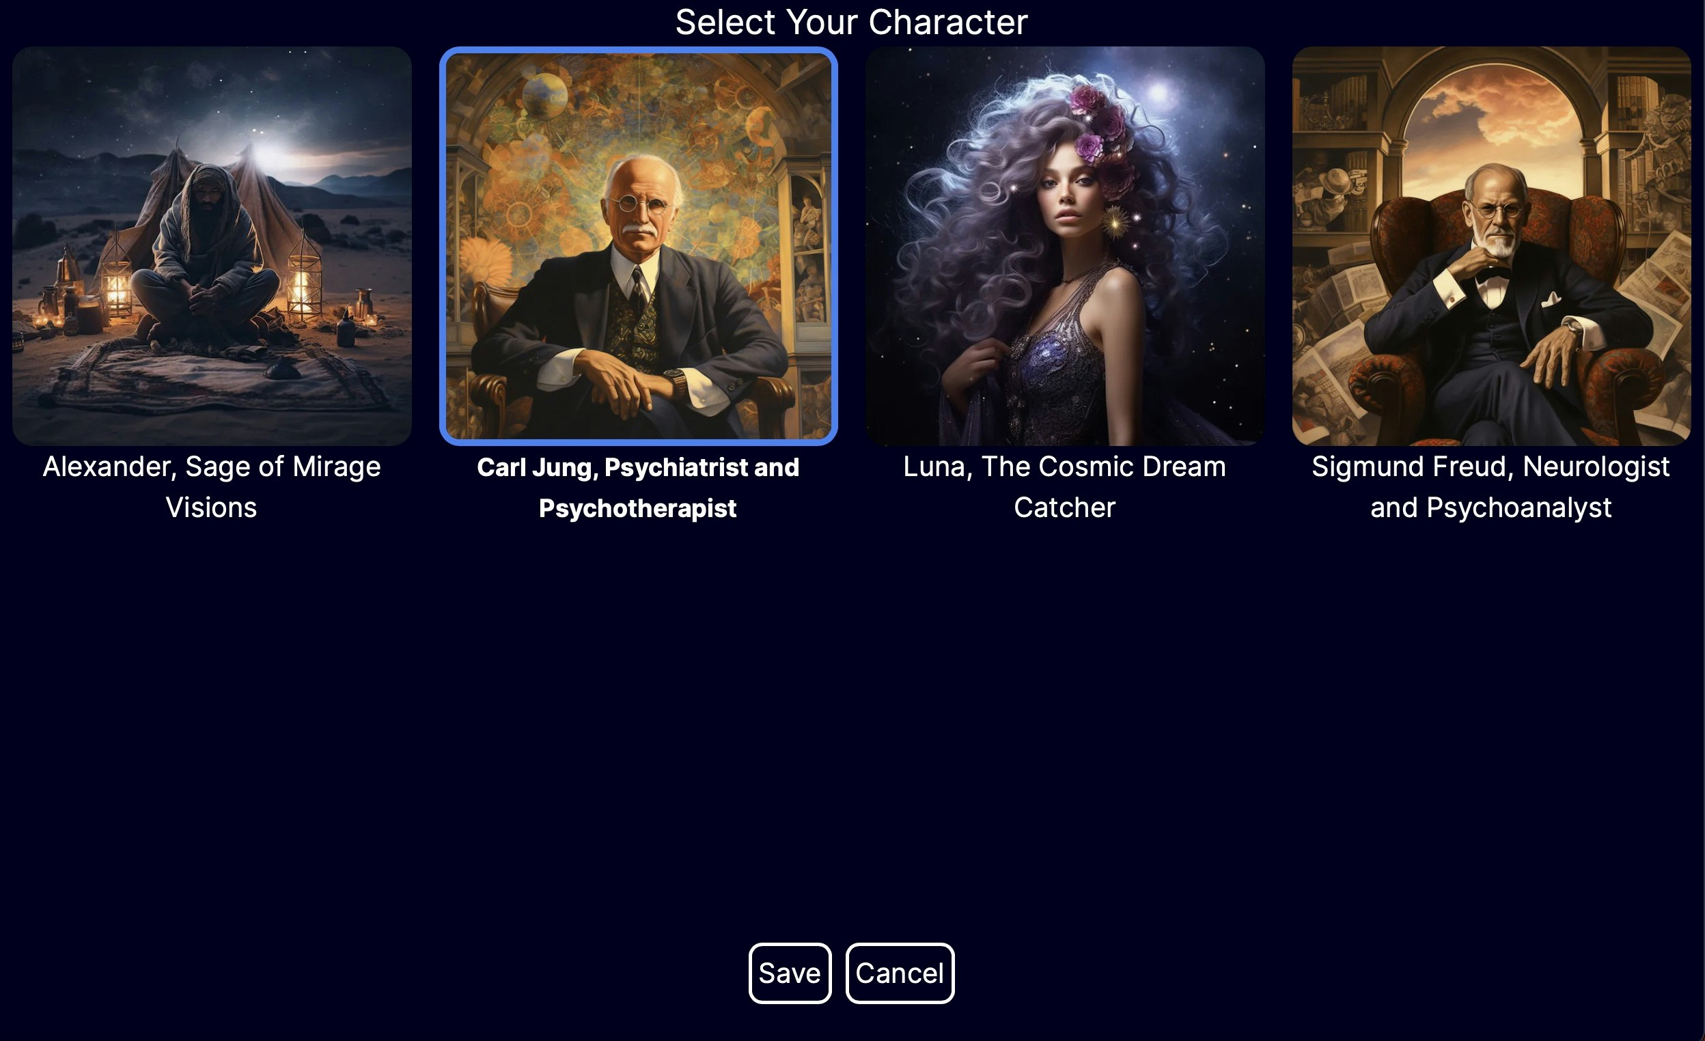
Task: Save the character selection
Action: pyautogui.click(x=790, y=973)
